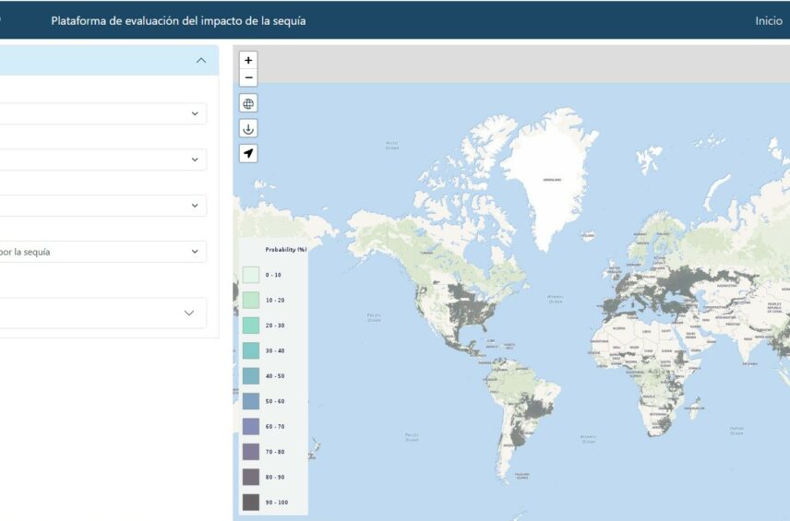The image size is (790, 521).
Task: Open the second dropdown in the side panel
Action: tap(103, 160)
